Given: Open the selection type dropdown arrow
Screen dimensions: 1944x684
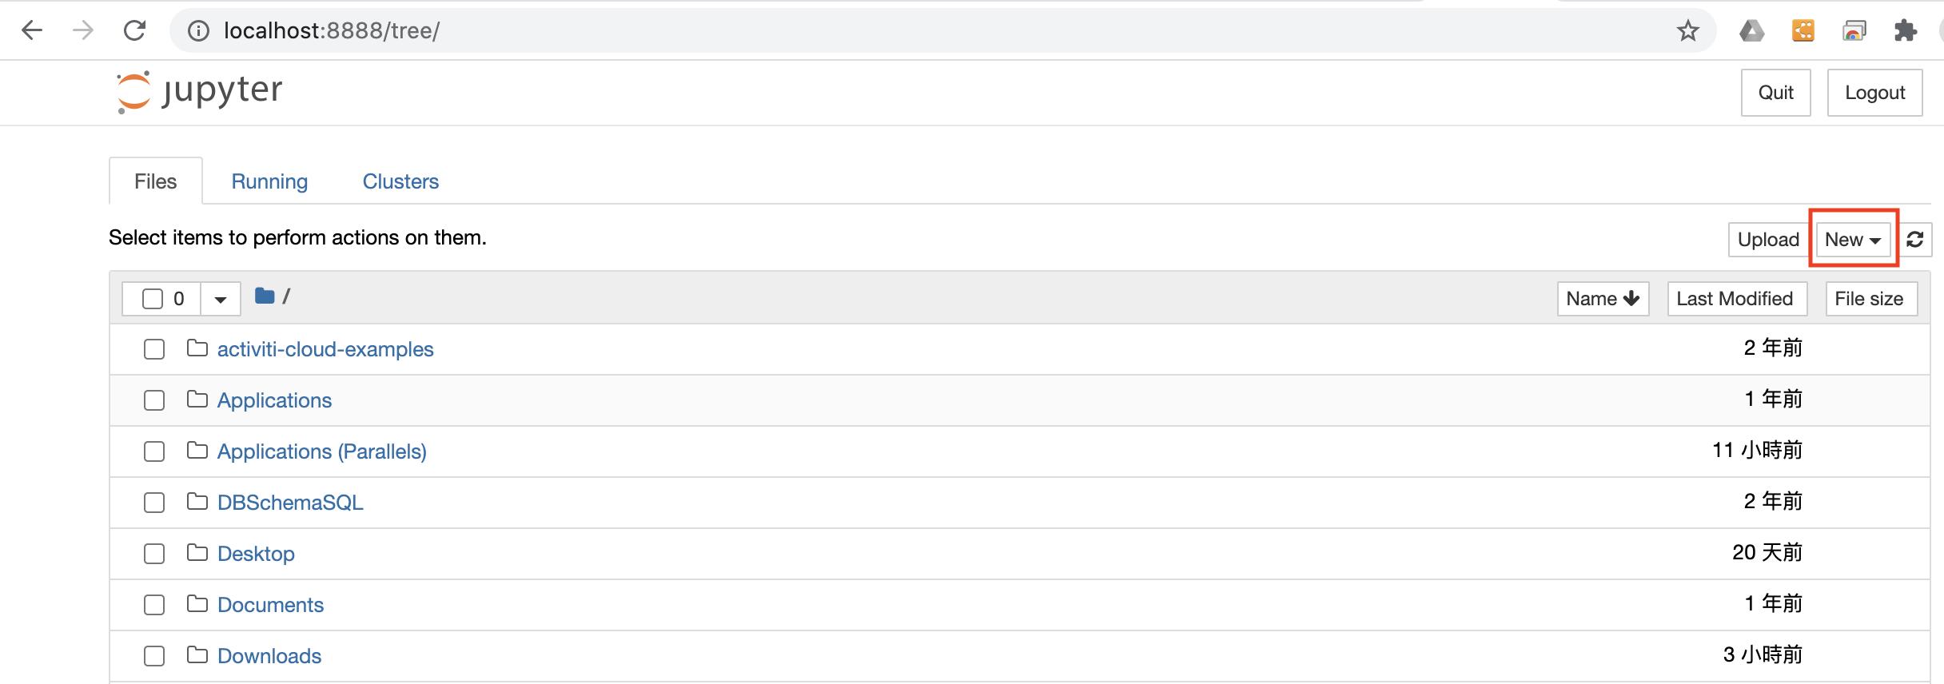Looking at the screenshot, I should click(x=221, y=299).
